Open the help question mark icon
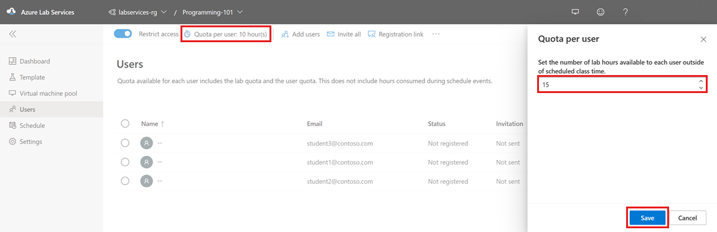This screenshot has width=717, height=232. (x=625, y=12)
